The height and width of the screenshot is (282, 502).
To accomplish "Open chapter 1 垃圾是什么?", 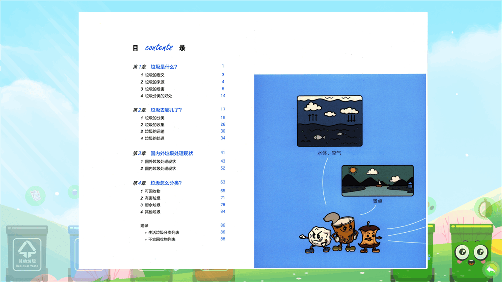I will tap(164, 67).
